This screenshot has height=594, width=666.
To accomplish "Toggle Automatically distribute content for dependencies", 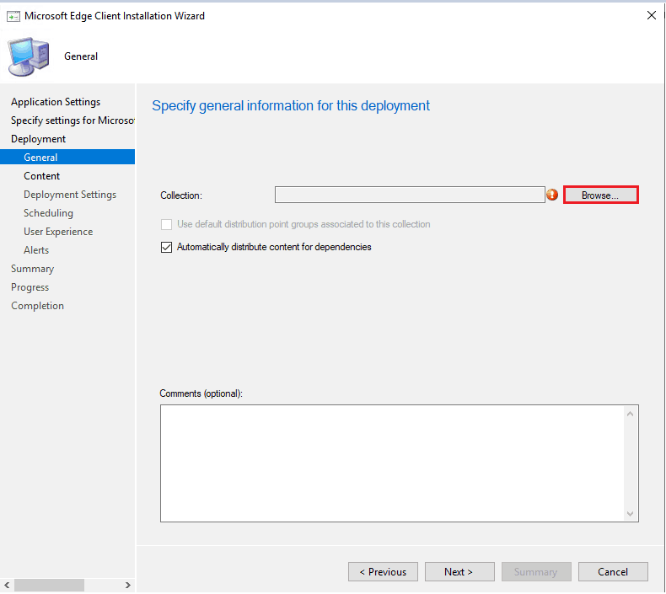I will point(167,247).
